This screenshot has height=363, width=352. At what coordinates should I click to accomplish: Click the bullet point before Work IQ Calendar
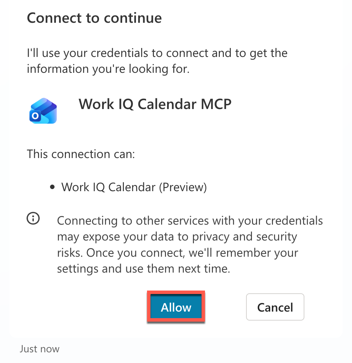[x=52, y=187]
